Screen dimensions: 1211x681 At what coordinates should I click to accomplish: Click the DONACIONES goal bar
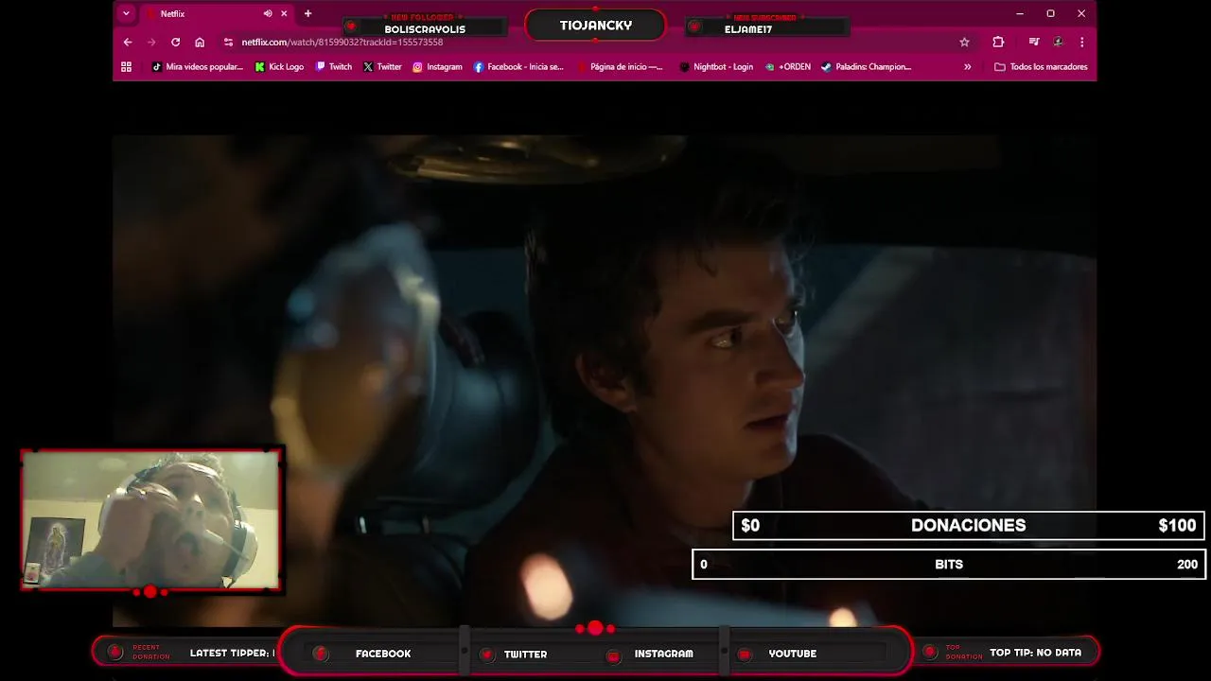tap(968, 525)
